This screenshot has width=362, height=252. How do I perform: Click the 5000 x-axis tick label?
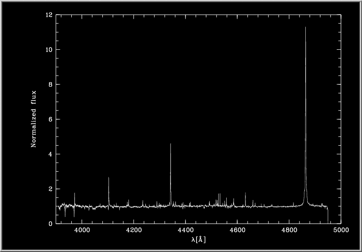coord(341,231)
